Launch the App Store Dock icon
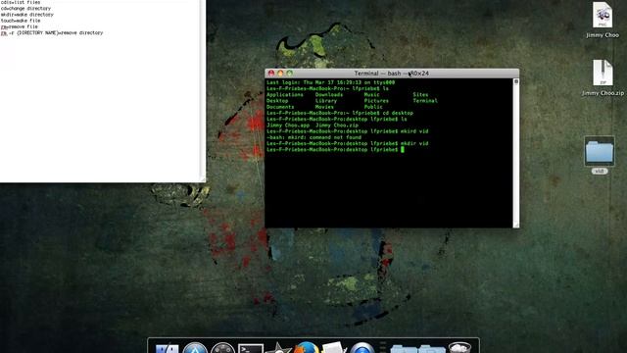 (195, 348)
